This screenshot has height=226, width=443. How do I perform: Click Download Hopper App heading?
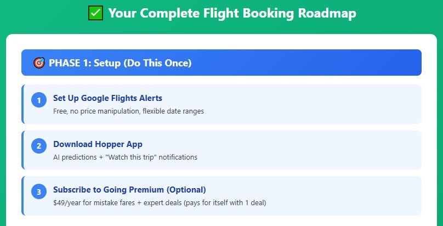[98, 144]
